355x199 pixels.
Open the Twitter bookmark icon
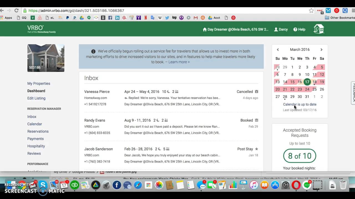(167, 18)
